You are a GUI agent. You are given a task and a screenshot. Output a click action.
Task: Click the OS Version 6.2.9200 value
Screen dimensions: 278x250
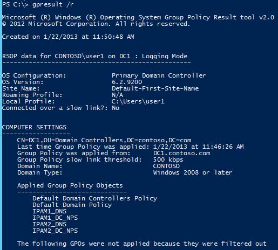(x=127, y=82)
